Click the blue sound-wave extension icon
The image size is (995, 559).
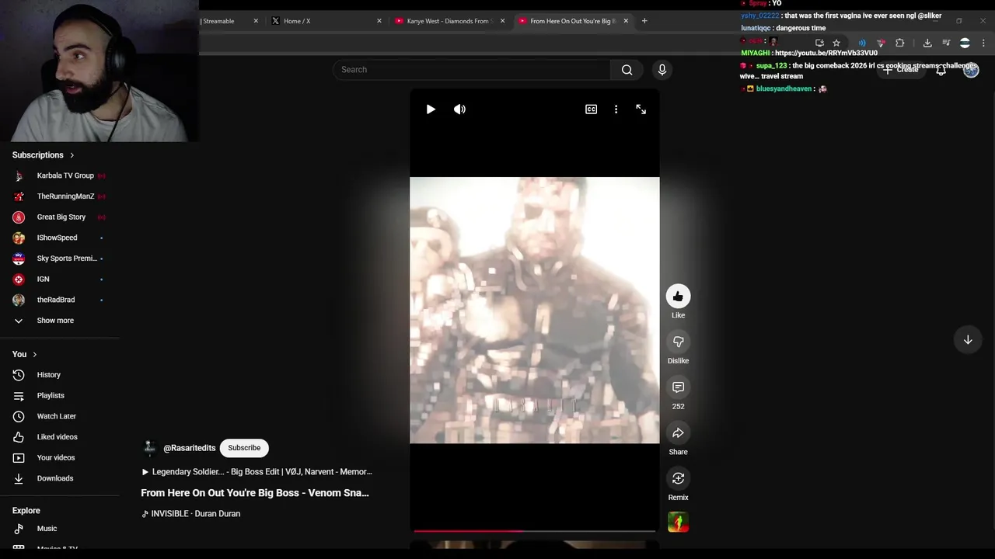coord(862,43)
